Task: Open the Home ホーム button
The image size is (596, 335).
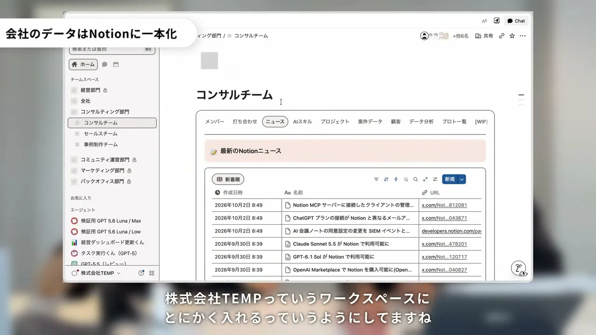Action: (83, 65)
